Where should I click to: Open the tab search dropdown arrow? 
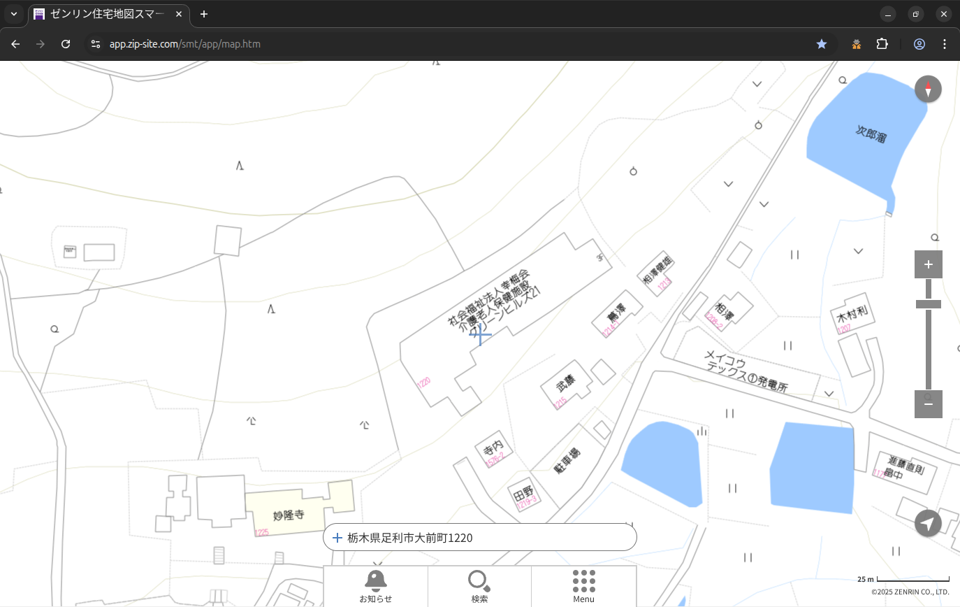point(14,14)
